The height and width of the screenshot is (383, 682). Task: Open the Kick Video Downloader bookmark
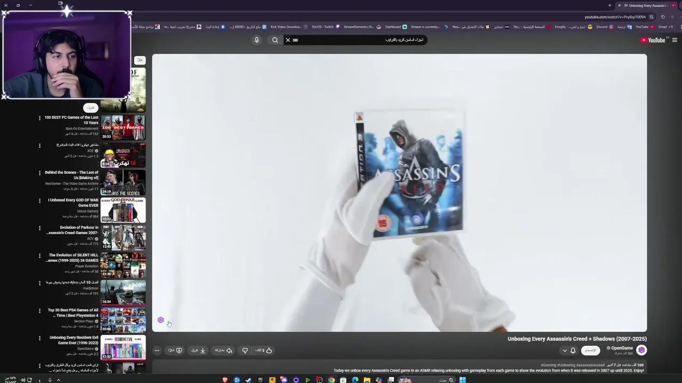(x=289, y=27)
